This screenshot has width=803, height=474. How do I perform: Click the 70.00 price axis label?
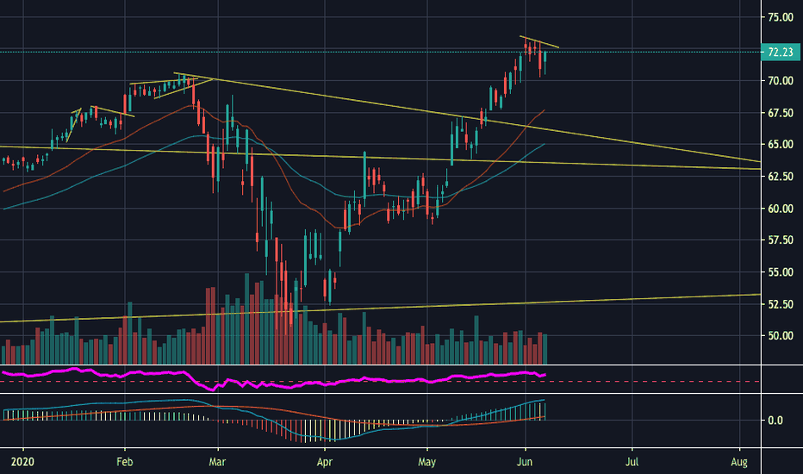click(x=781, y=81)
